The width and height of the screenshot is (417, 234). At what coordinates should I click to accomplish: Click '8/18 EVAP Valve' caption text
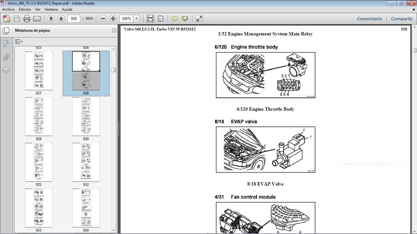[266, 184]
